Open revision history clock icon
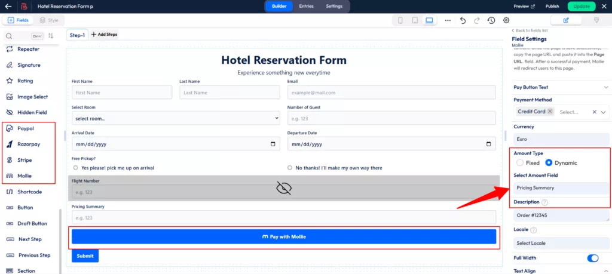This screenshot has height=274, width=612. coord(491,20)
